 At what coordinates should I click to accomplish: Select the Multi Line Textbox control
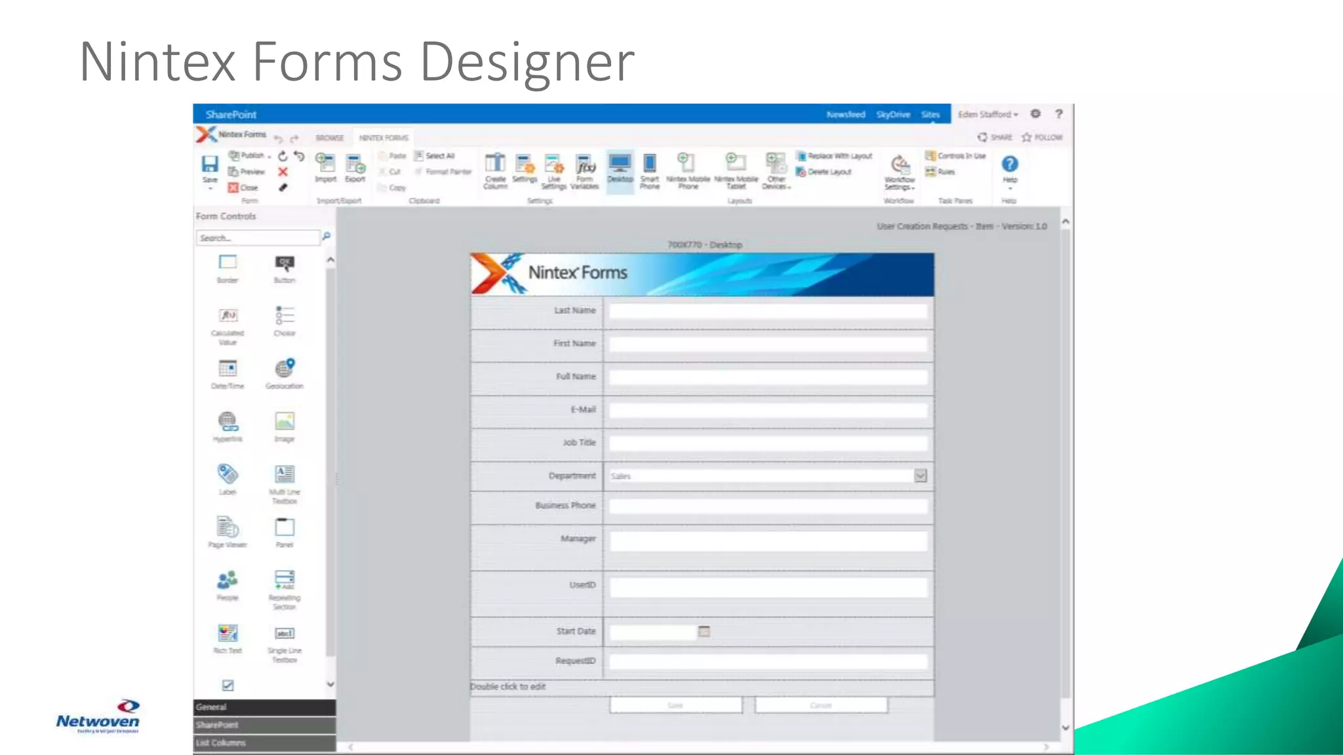pyautogui.click(x=285, y=484)
